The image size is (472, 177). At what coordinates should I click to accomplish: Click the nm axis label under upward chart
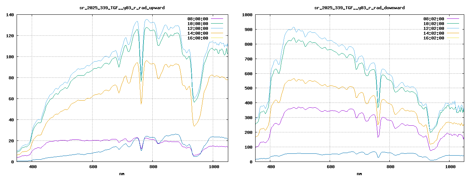122,173
